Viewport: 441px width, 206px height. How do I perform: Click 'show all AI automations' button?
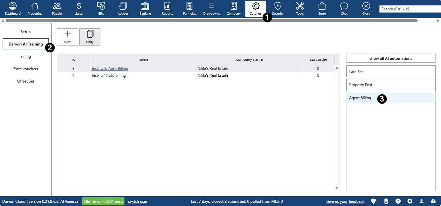pos(391,58)
